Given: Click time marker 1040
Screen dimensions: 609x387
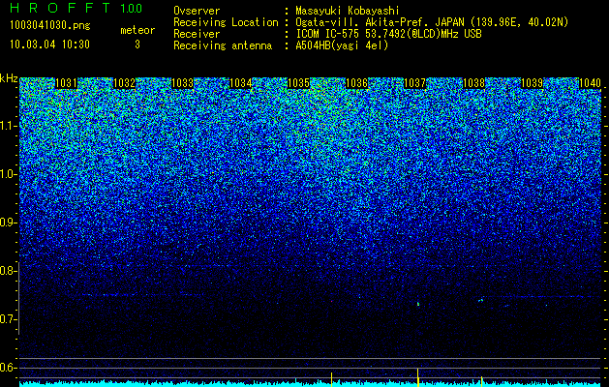Looking at the screenshot, I should (590, 83).
